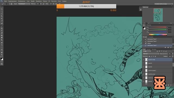Image resolution: width=174 pixels, height=98 pixels.
Task: Select the Path Selection tool
Action: [x=2, y=47]
